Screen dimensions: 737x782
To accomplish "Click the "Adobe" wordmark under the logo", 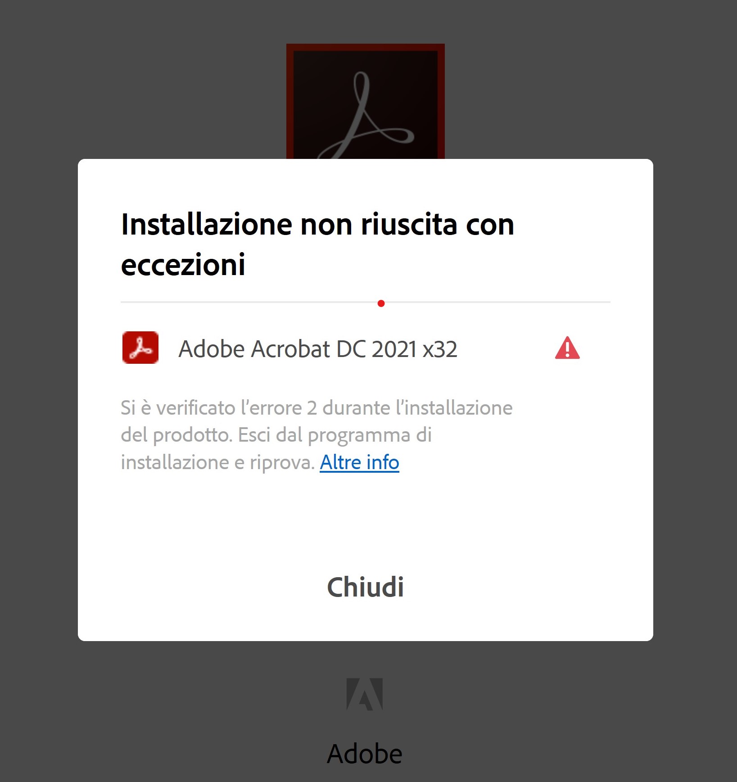I will (365, 754).
